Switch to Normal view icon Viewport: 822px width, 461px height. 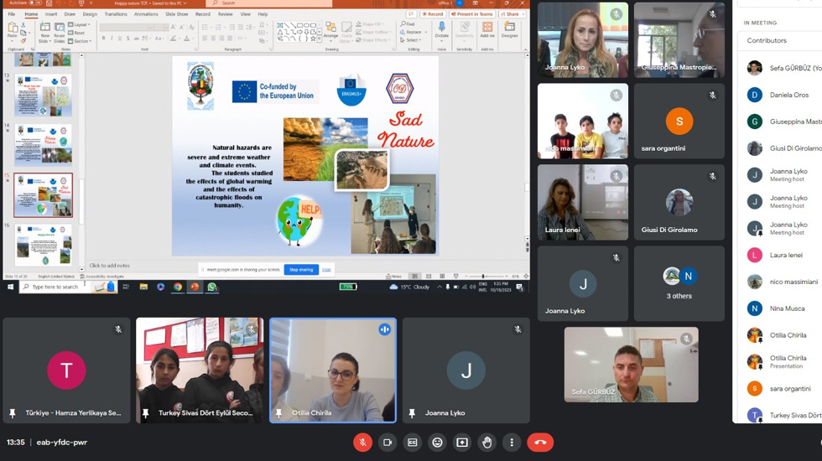tap(414, 276)
